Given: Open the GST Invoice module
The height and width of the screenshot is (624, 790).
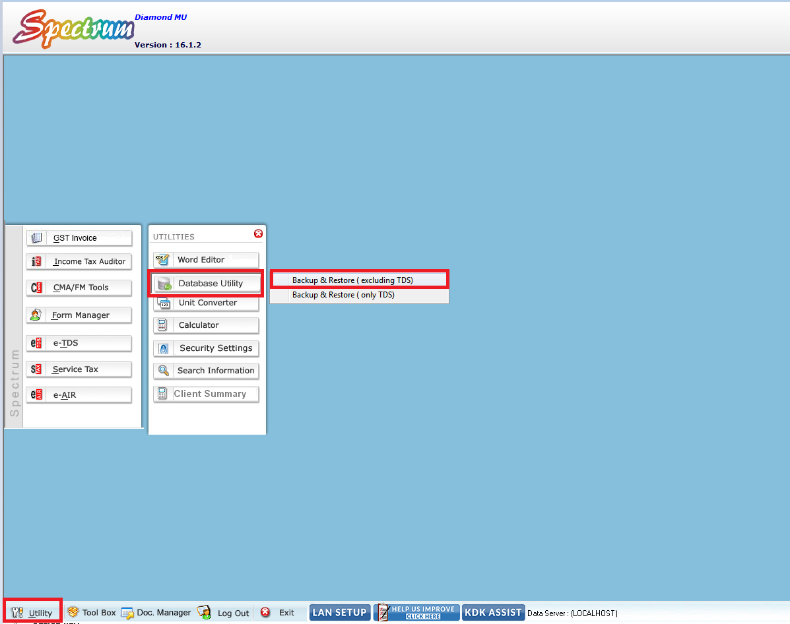Looking at the screenshot, I should point(79,237).
